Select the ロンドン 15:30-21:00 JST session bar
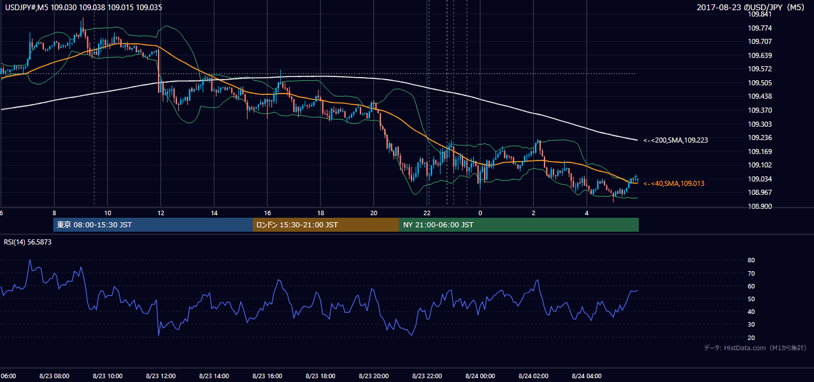The height and width of the screenshot is (382, 814). [326, 225]
